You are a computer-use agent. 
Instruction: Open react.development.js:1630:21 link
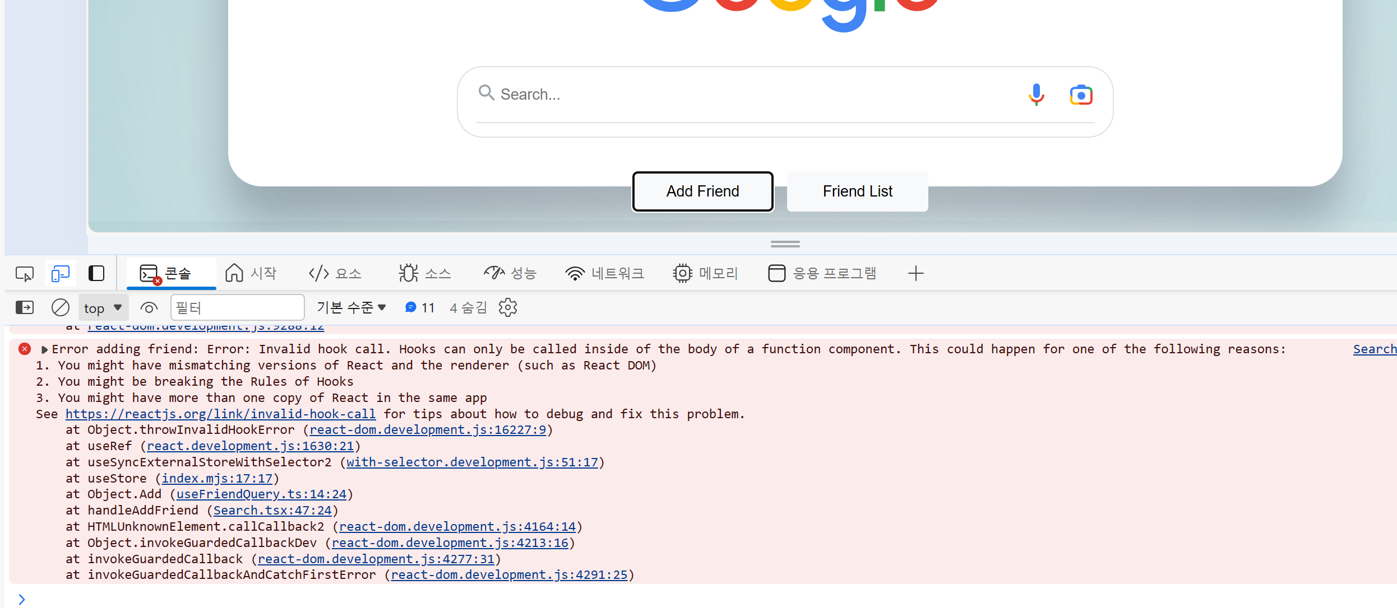point(250,446)
